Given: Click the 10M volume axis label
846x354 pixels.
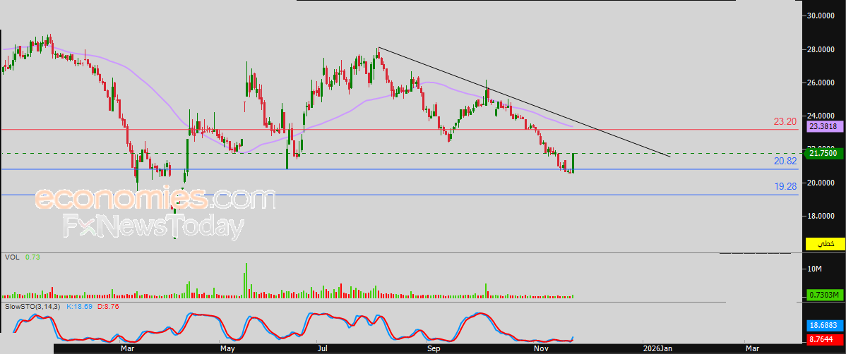Looking at the screenshot, I should (814, 269).
